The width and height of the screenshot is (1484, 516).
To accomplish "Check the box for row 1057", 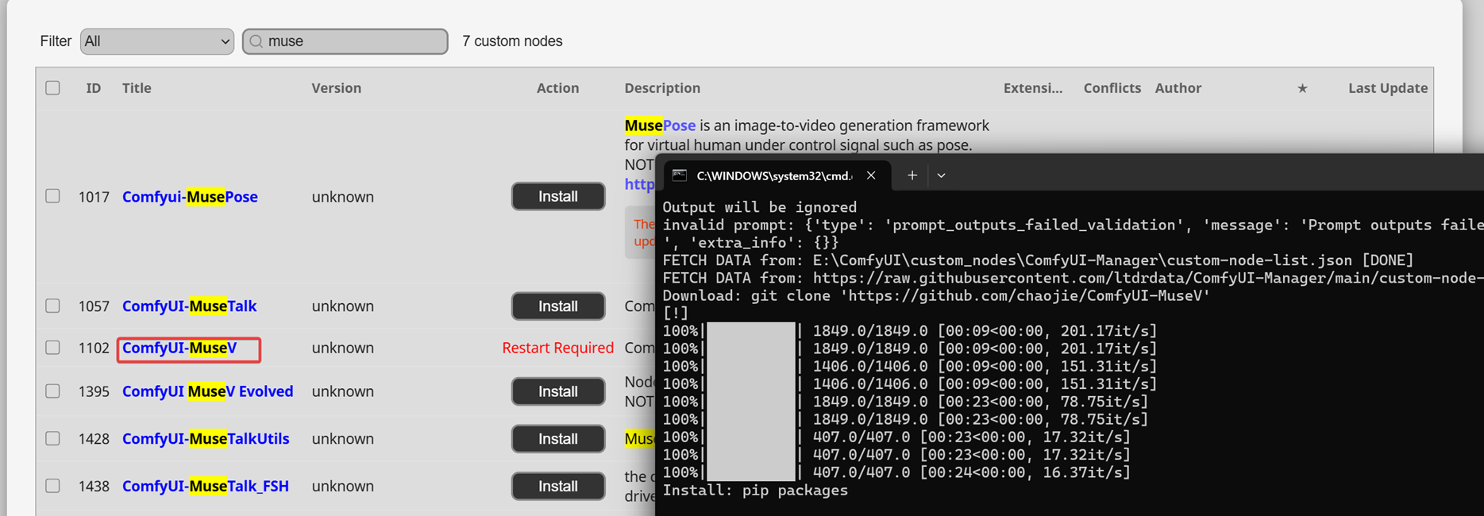I will (x=52, y=306).
